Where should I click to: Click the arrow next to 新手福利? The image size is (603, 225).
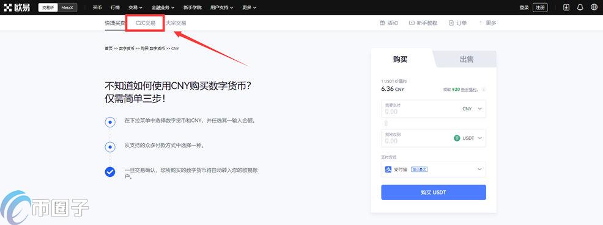point(483,90)
